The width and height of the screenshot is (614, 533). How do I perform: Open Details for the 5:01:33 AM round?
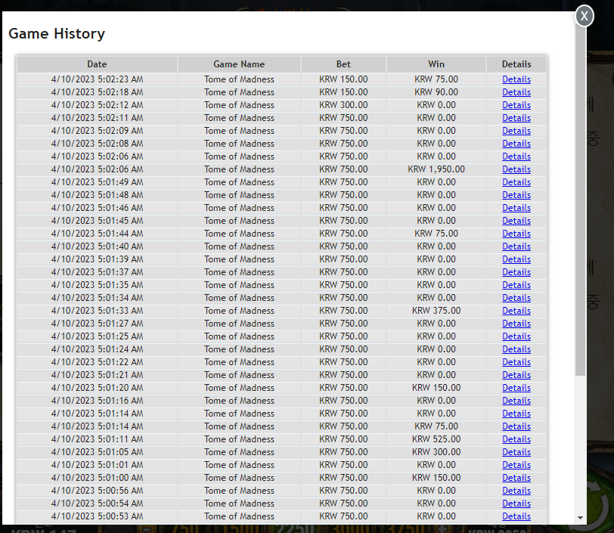coord(516,311)
